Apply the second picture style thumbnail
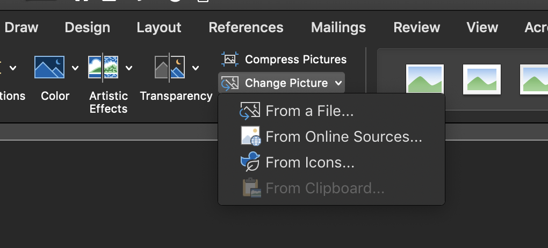The image size is (548, 248). (x=481, y=79)
